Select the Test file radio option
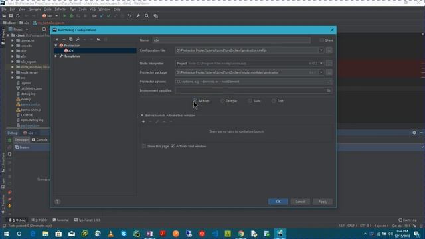The height and width of the screenshot is (239, 425). click(x=228, y=101)
